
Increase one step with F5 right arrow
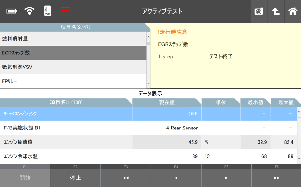226,175
